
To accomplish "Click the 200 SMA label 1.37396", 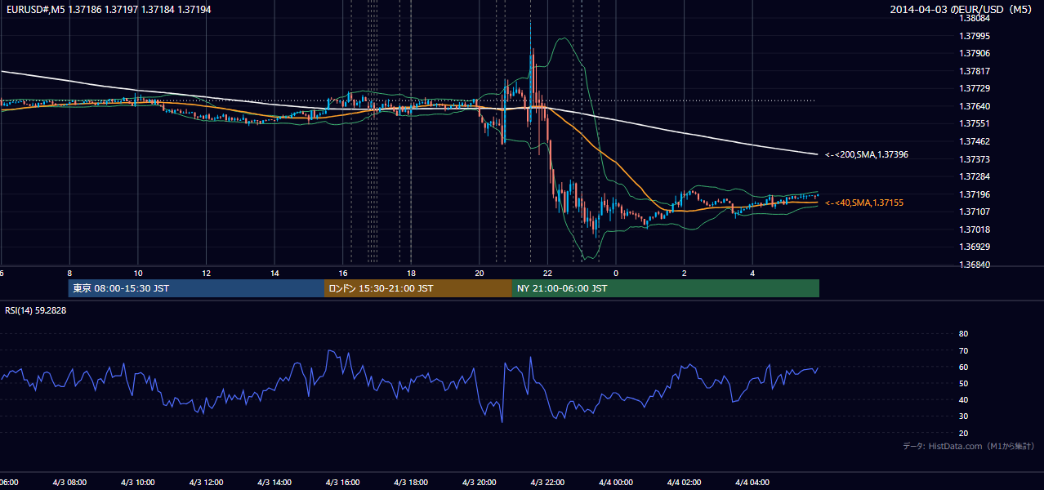I will pyautogui.click(x=867, y=154).
